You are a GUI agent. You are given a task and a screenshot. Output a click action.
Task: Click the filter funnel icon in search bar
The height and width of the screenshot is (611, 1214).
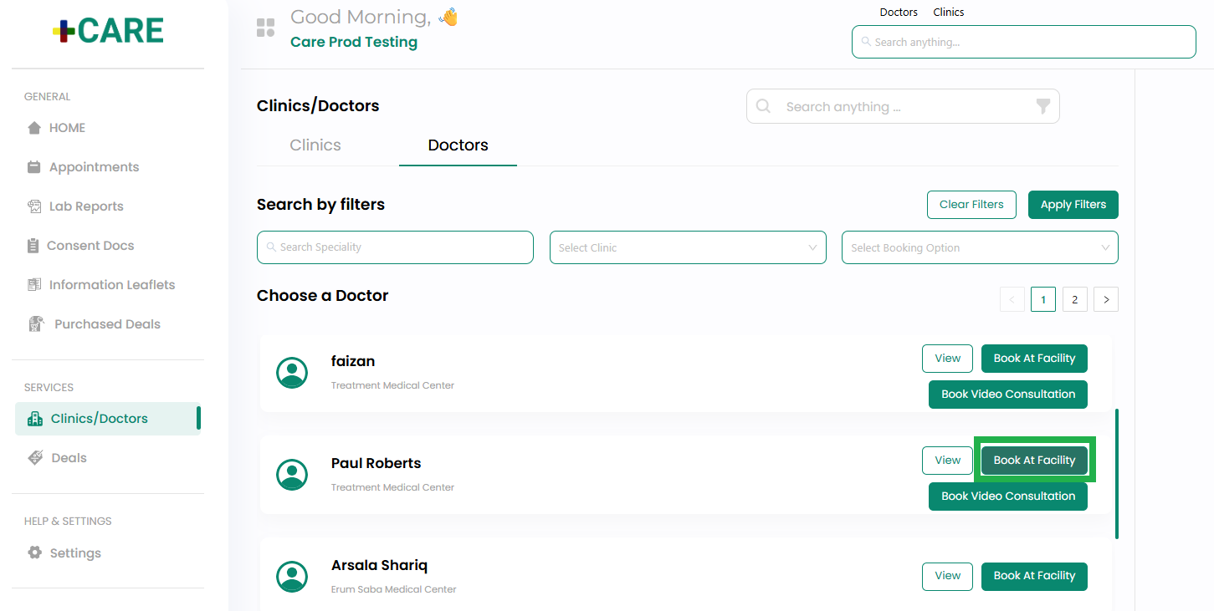click(x=1042, y=106)
